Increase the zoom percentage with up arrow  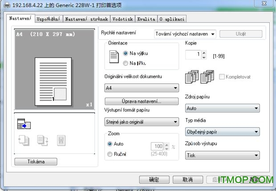(x=166, y=144)
